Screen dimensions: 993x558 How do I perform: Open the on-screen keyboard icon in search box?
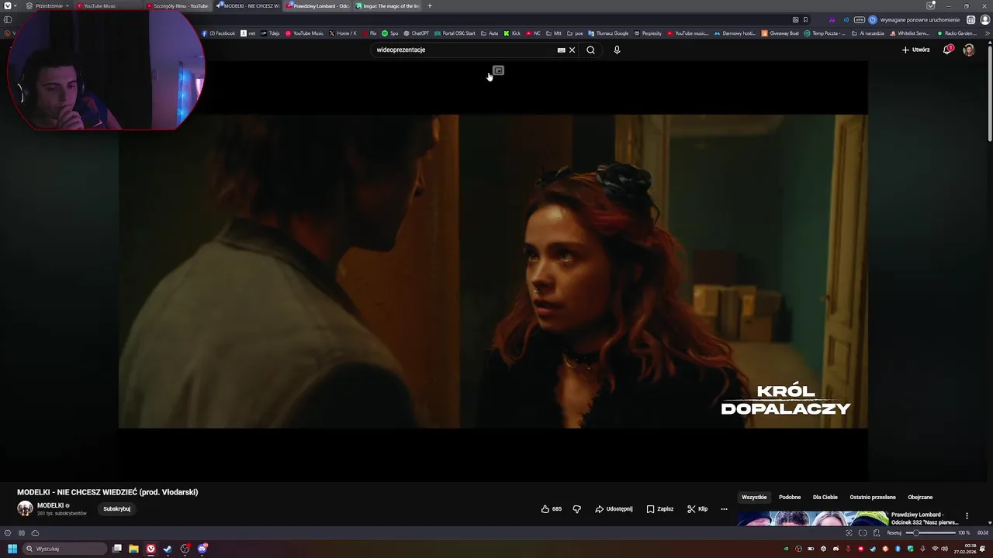point(561,50)
